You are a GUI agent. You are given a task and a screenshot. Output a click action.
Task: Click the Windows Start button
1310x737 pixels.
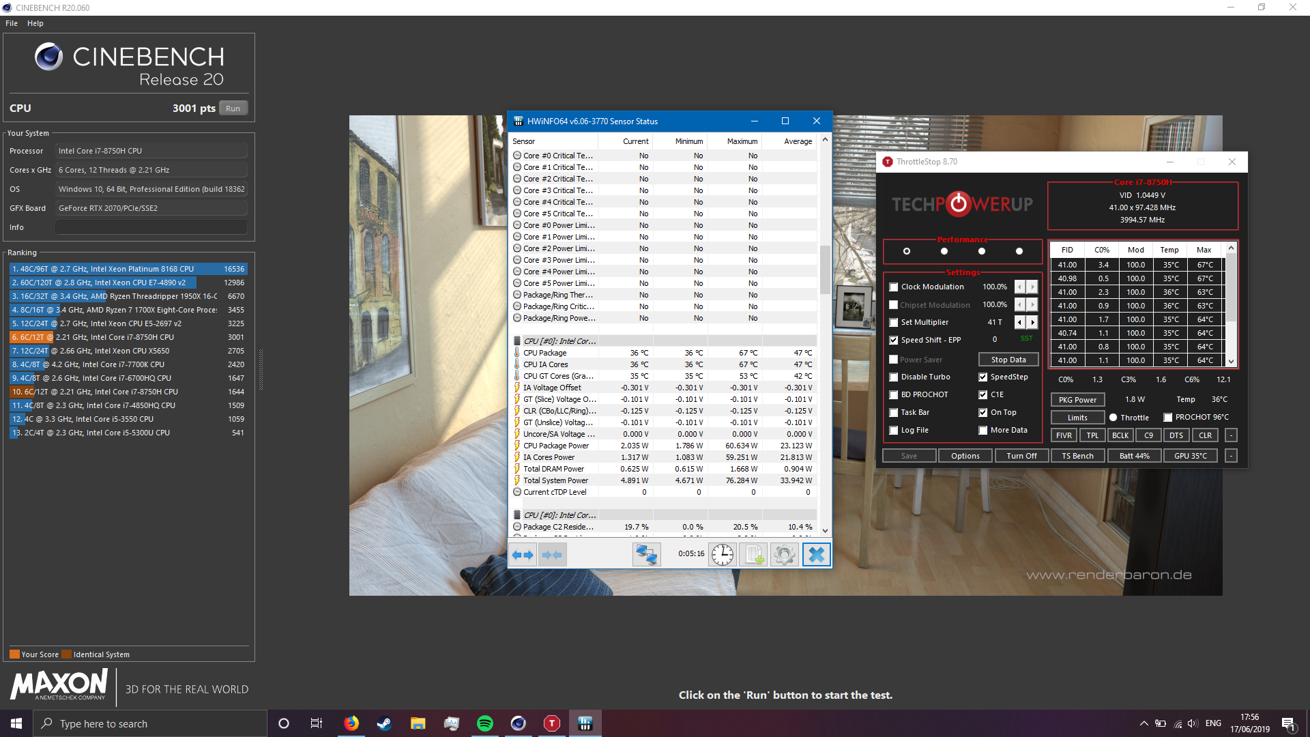[16, 723]
